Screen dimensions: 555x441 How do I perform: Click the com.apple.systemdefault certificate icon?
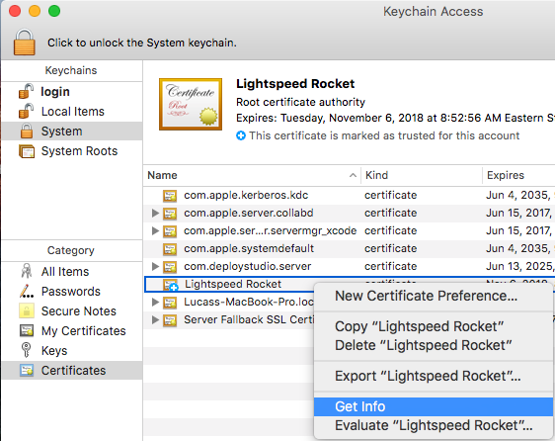point(170,249)
